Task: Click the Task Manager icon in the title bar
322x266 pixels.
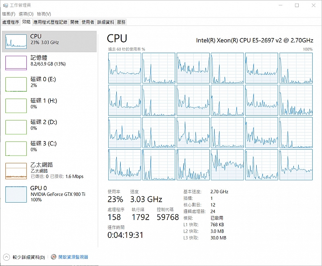Action: 5,5
